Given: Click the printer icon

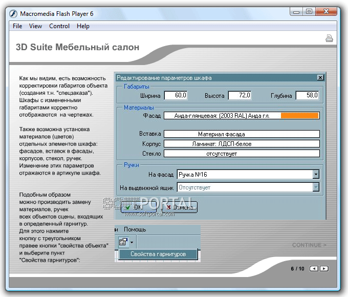Looking at the screenshot, I should (x=329, y=38).
